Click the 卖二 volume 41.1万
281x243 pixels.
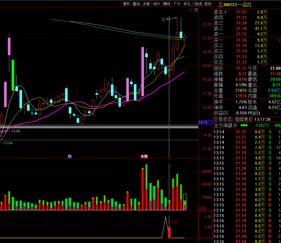click(261, 29)
